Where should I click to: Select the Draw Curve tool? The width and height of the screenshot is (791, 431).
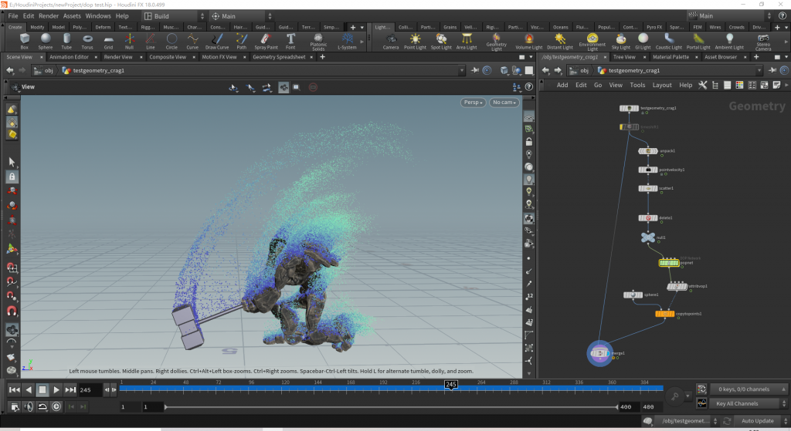[217, 42]
